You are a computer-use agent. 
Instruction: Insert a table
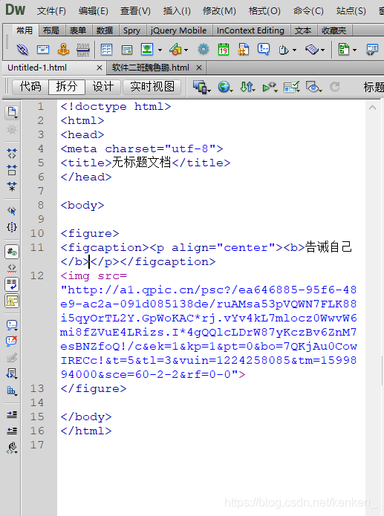(106, 50)
